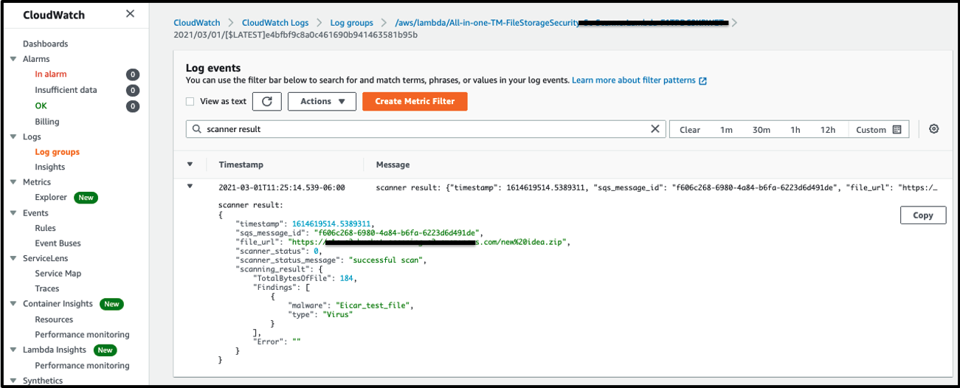Viewport: 960px width, 388px height.
Task: Collapse the ServiceLens section in sidebar
Action: tap(13, 258)
